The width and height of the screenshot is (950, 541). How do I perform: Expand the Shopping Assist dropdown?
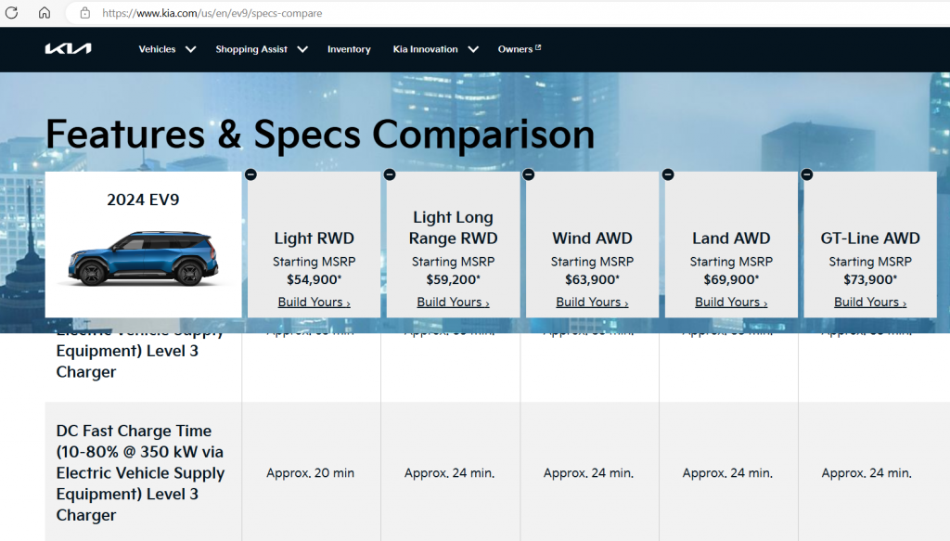coord(261,49)
